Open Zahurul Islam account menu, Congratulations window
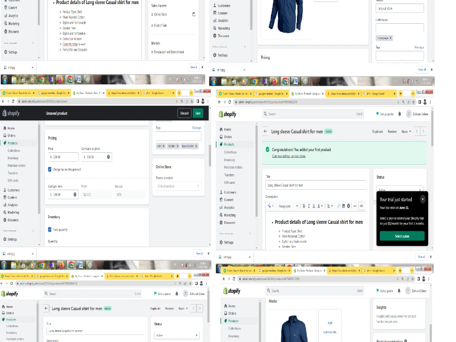This screenshot has width=456, height=342. tap(417, 114)
